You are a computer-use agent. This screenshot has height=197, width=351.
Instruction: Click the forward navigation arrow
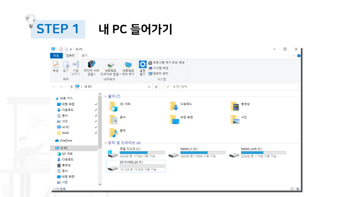pyautogui.click(x=61, y=87)
